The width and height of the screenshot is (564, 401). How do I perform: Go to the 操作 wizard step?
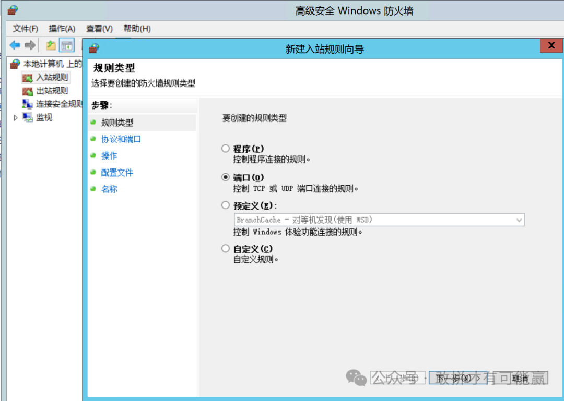(109, 155)
